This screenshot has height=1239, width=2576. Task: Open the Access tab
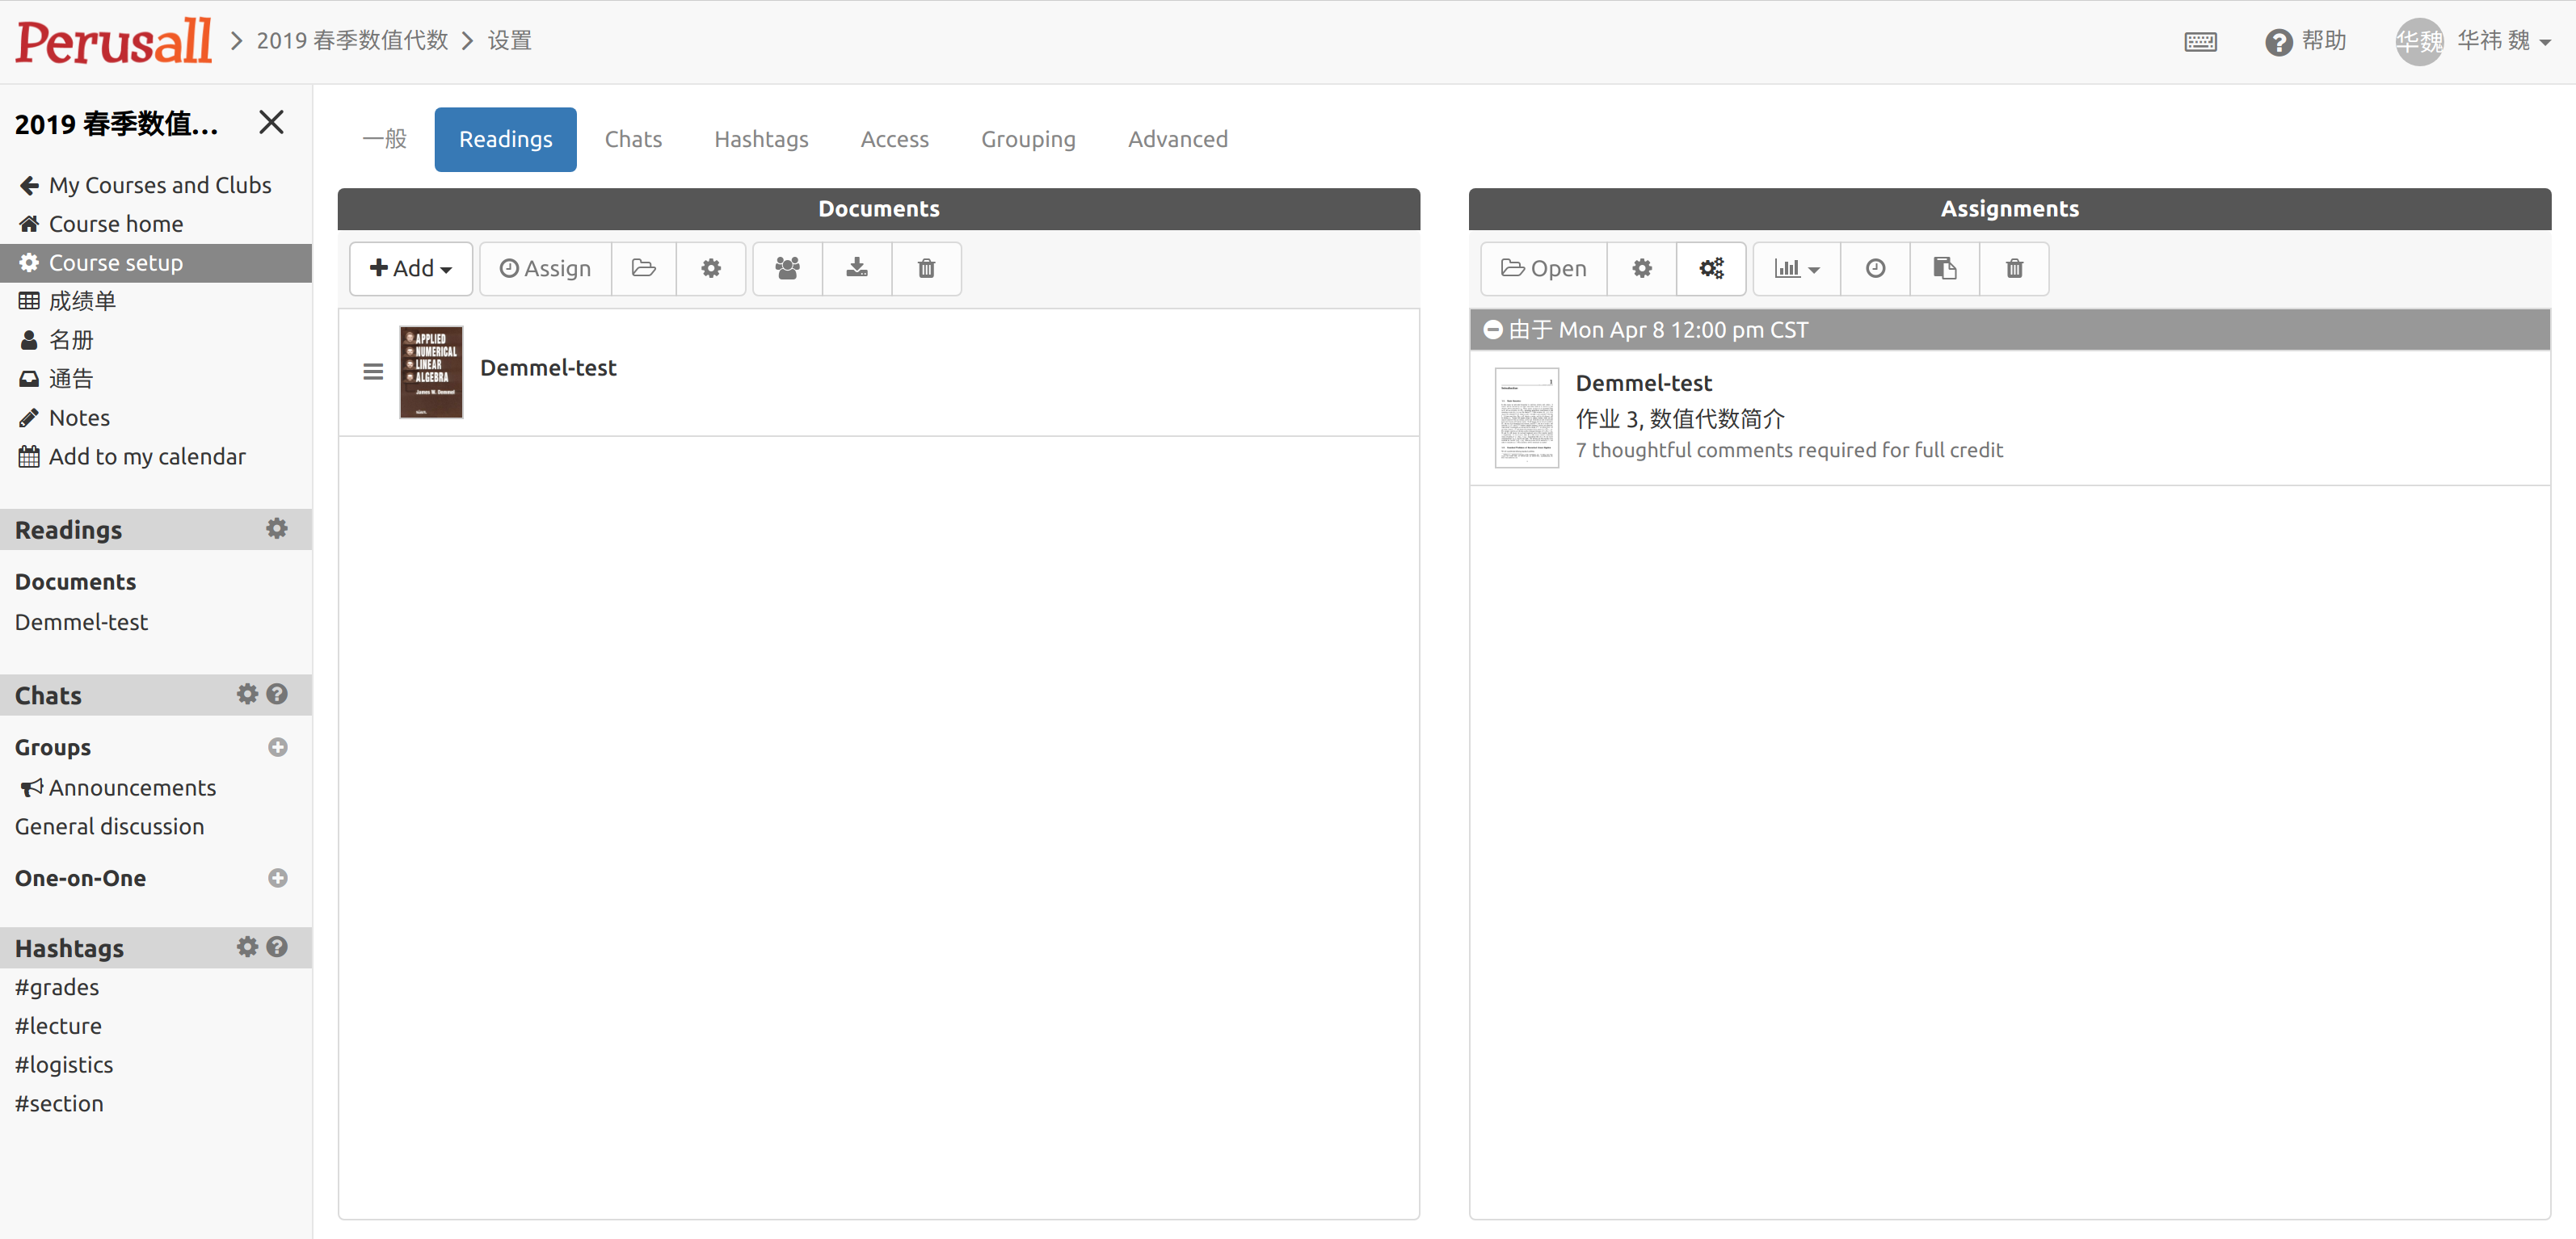pyautogui.click(x=895, y=139)
